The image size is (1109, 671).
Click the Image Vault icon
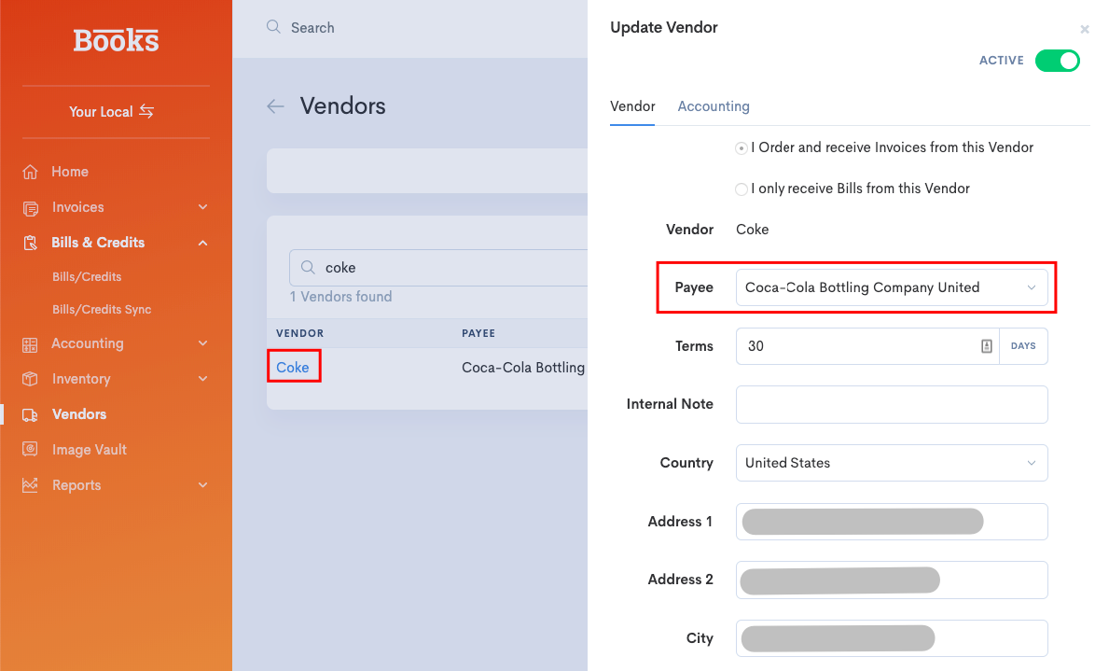[x=31, y=450]
